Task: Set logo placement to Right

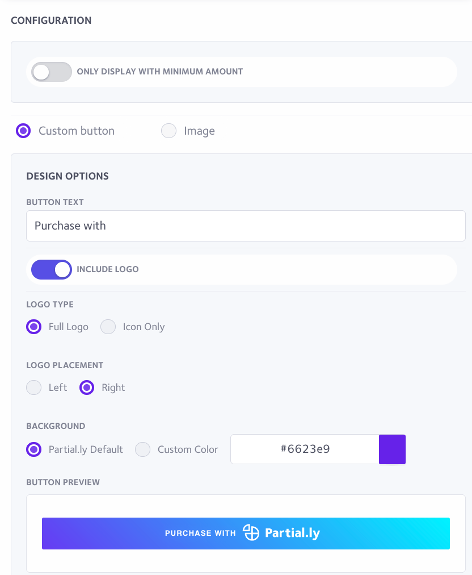Action: coord(86,387)
